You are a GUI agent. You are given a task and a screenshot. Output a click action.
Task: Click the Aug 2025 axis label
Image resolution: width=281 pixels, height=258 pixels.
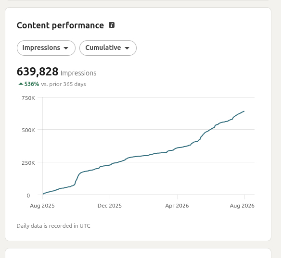(42, 206)
